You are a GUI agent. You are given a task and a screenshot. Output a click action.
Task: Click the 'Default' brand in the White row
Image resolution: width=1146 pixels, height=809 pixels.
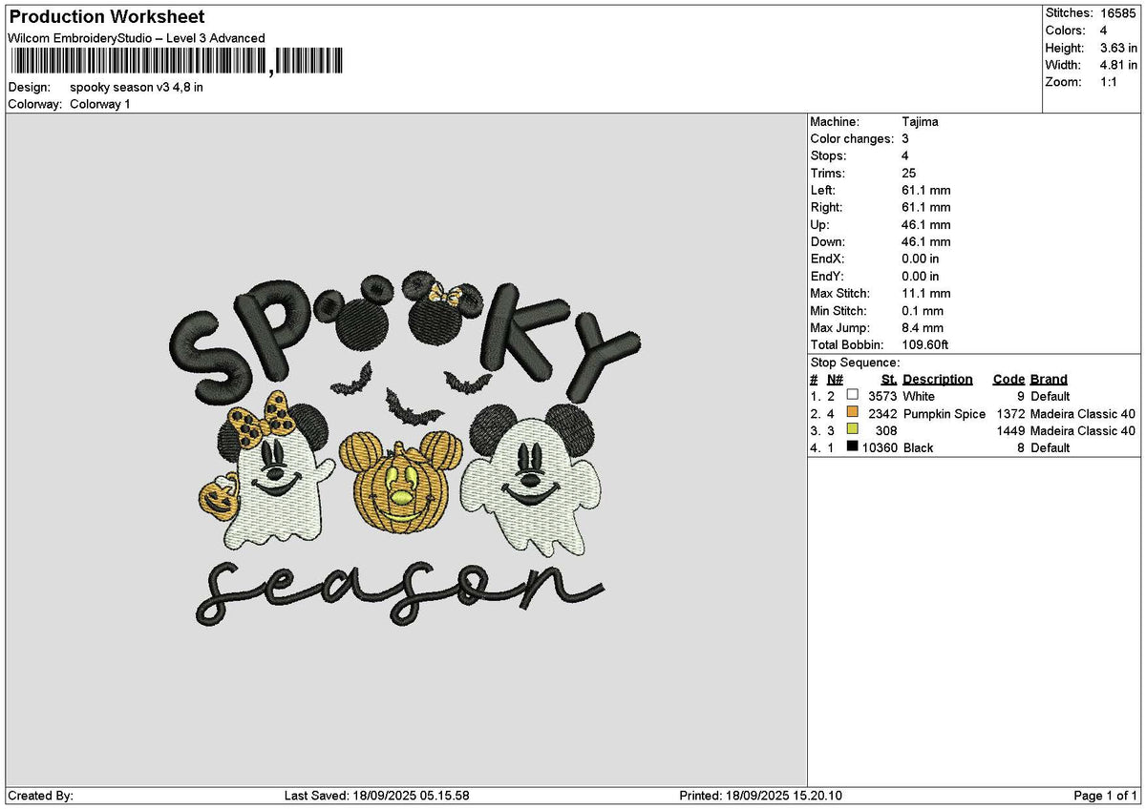pyautogui.click(x=1050, y=396)
